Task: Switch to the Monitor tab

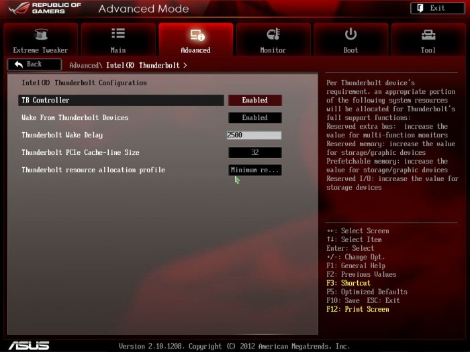Action: (x=273, y=40)
